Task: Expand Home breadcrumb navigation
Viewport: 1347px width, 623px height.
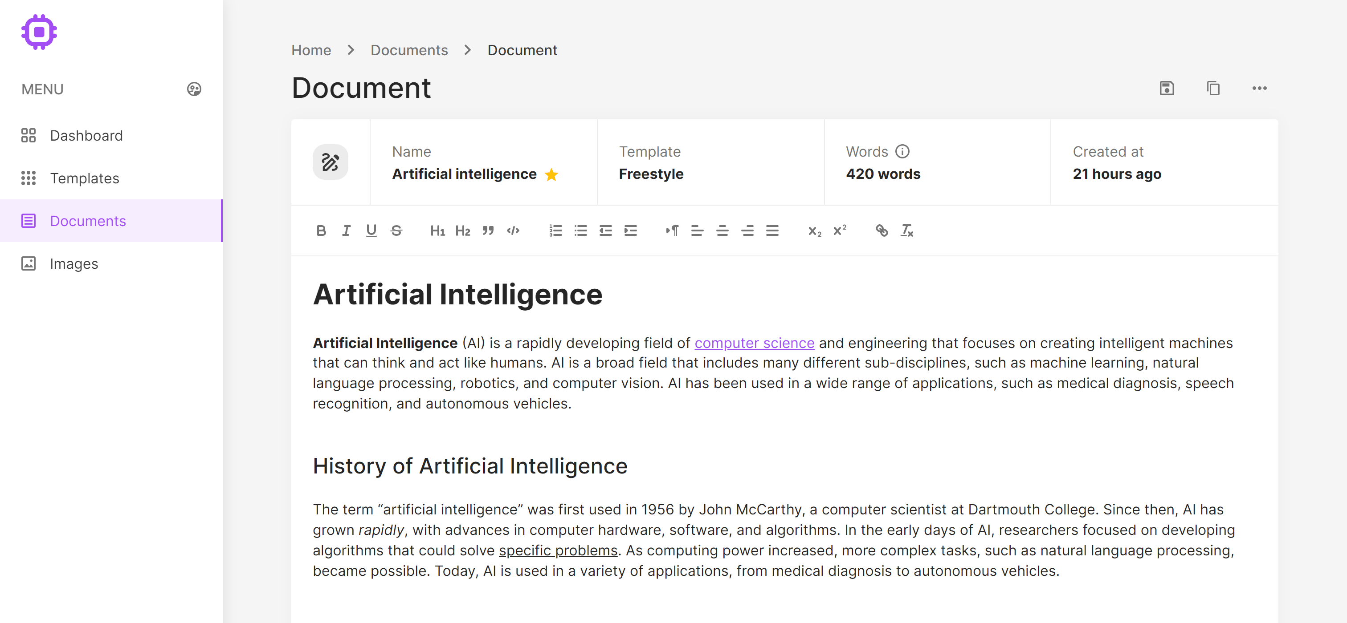Action: (312, 50)
